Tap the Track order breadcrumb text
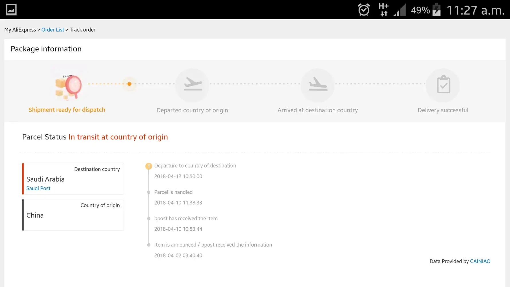 pyautogui.click(x=83, y=30)
